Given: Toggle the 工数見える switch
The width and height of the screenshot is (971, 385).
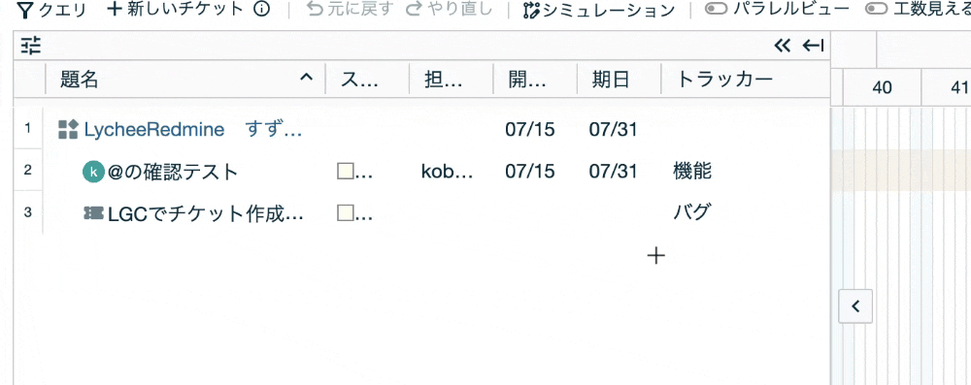Looking at the screenshot, I should tap(876, 10).
